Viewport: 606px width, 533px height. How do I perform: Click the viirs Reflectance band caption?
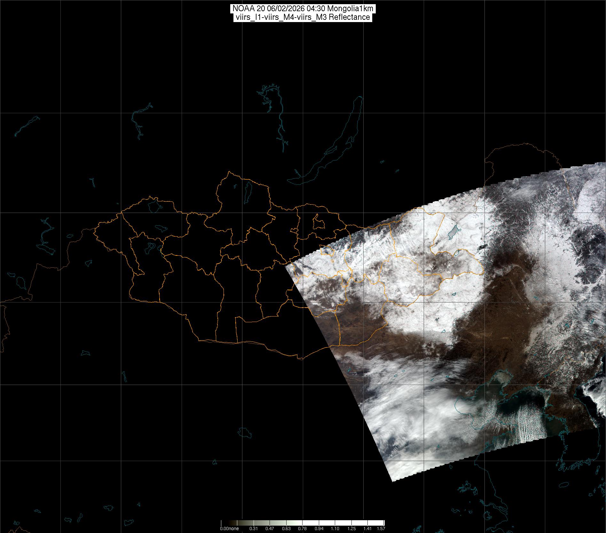click(x=303, y=17)
